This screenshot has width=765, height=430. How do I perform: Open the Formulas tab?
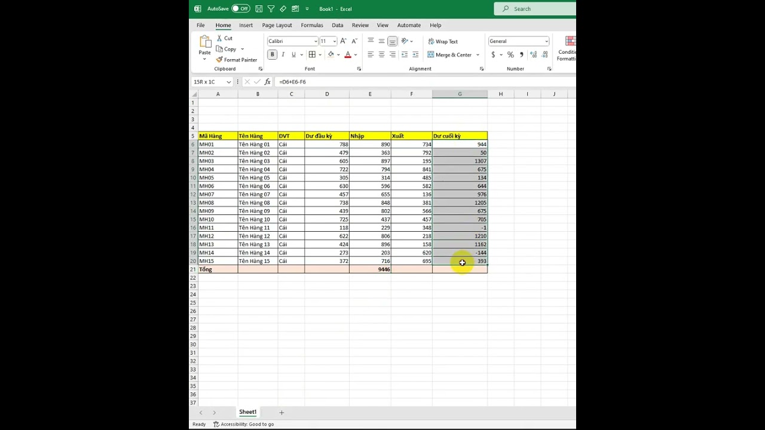coord(312,25)
